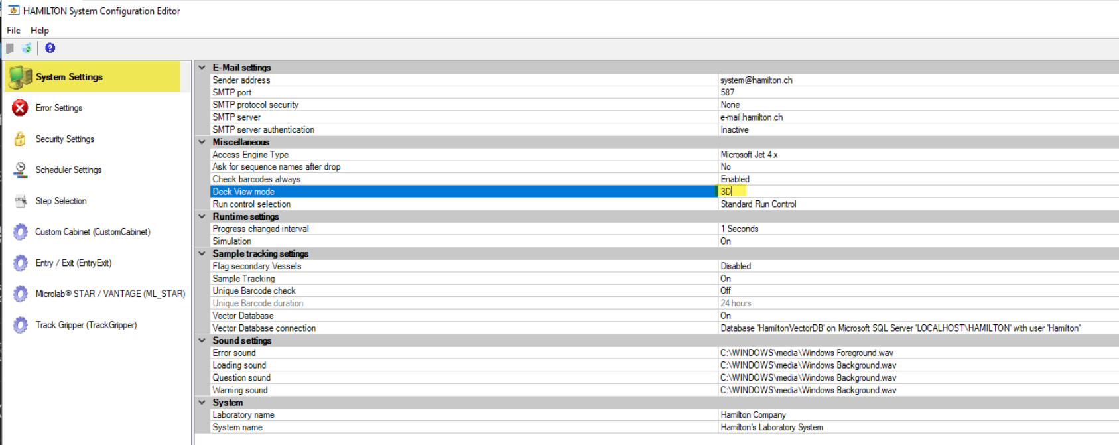Screen dimensions: 1119x445
Task: Change SMTP server authentication value Inactive
Action: click(918, 130)
